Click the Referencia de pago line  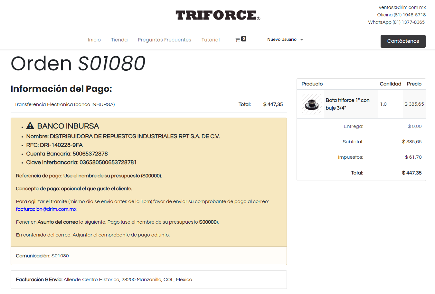(89, 176)
